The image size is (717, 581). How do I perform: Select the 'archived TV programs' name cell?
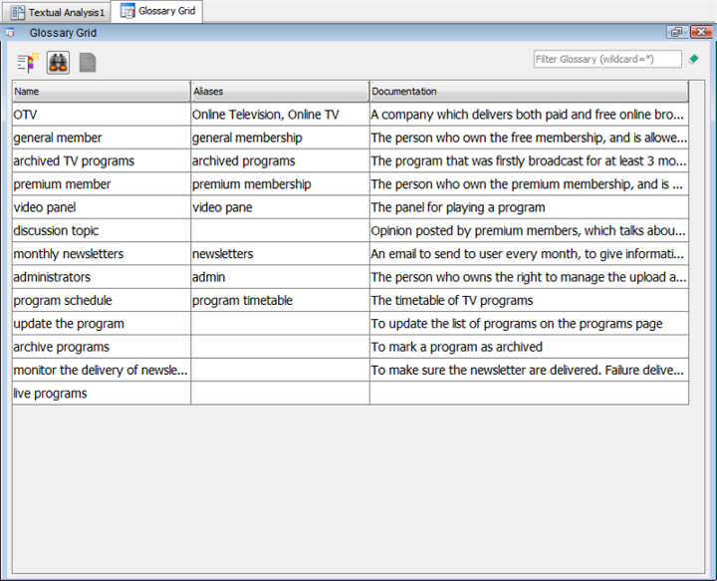(x=101, y=161)
